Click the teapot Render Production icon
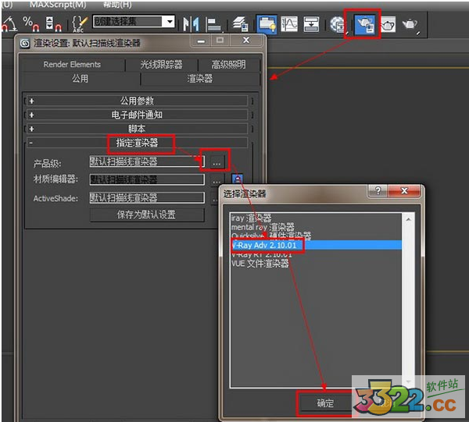The height and width of the screenshot is (422, 469). pos(410,25)
